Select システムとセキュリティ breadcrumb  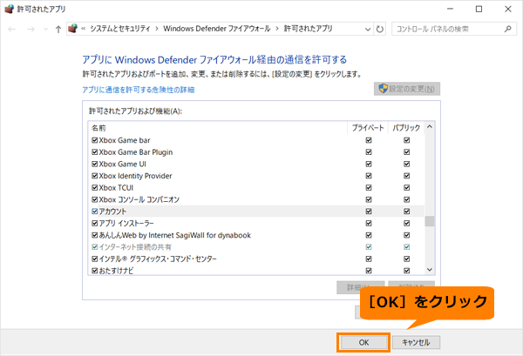pos(120,29)
